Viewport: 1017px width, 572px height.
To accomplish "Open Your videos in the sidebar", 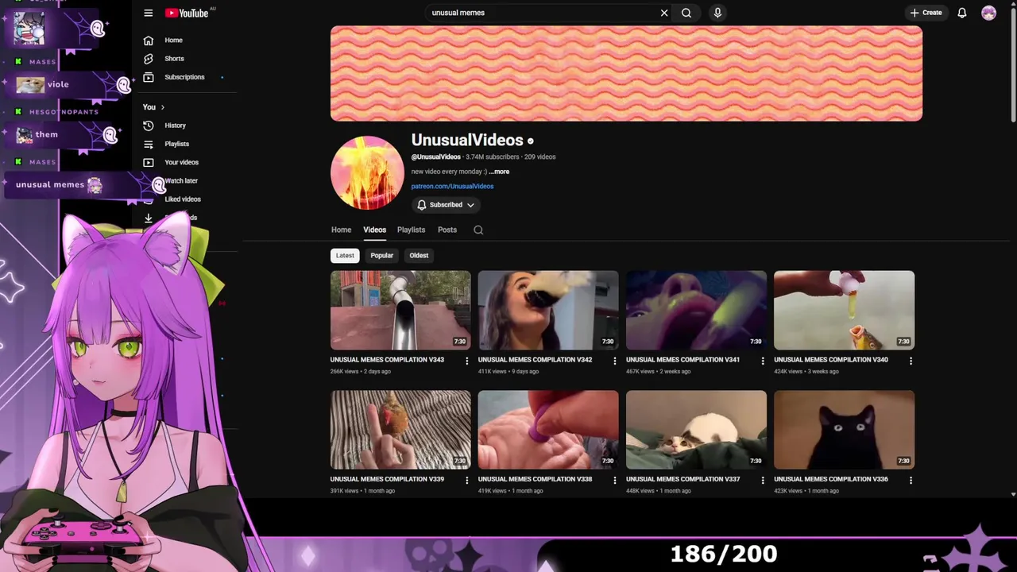I will (x=181, y=162).
